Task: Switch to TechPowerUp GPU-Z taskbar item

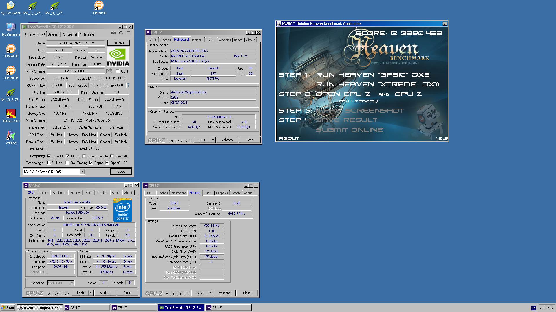Action: tap(181, 308)
